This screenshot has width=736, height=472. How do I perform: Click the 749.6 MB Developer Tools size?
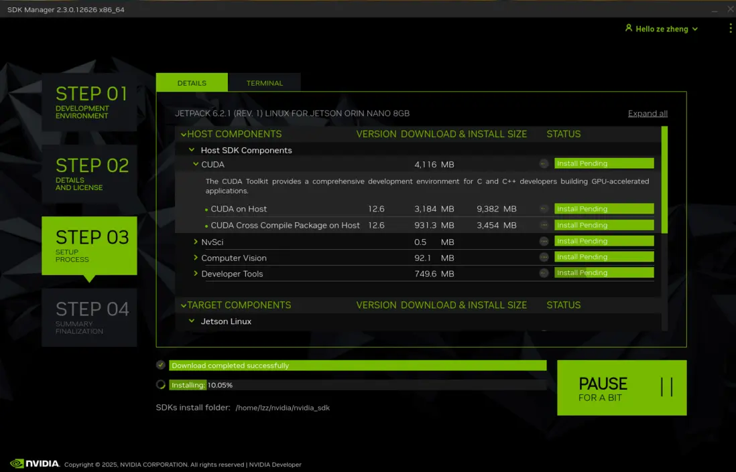(434, 274)
